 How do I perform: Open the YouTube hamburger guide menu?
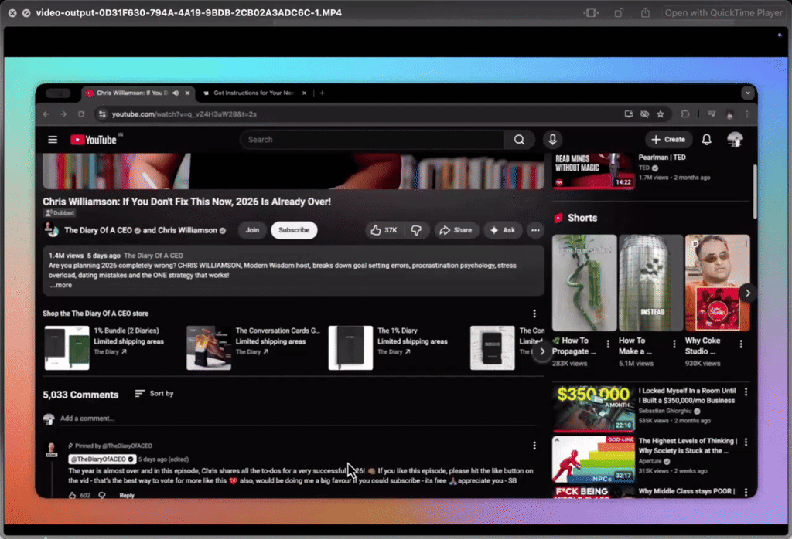[x=53, y=140]
